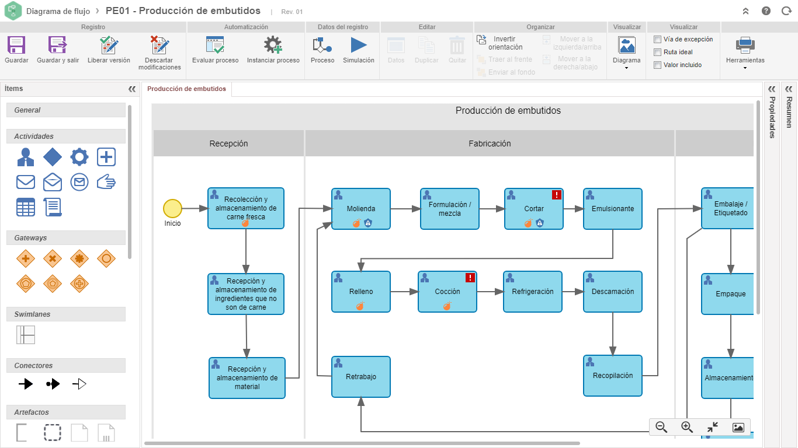Click Descartar modificaciones icon

pos(159,45)
